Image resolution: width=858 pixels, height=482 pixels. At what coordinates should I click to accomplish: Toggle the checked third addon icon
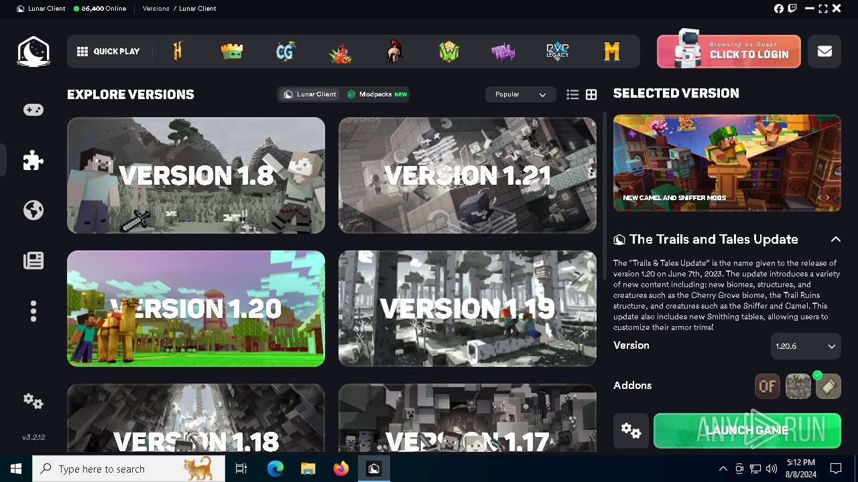click(x=829, y=386)
